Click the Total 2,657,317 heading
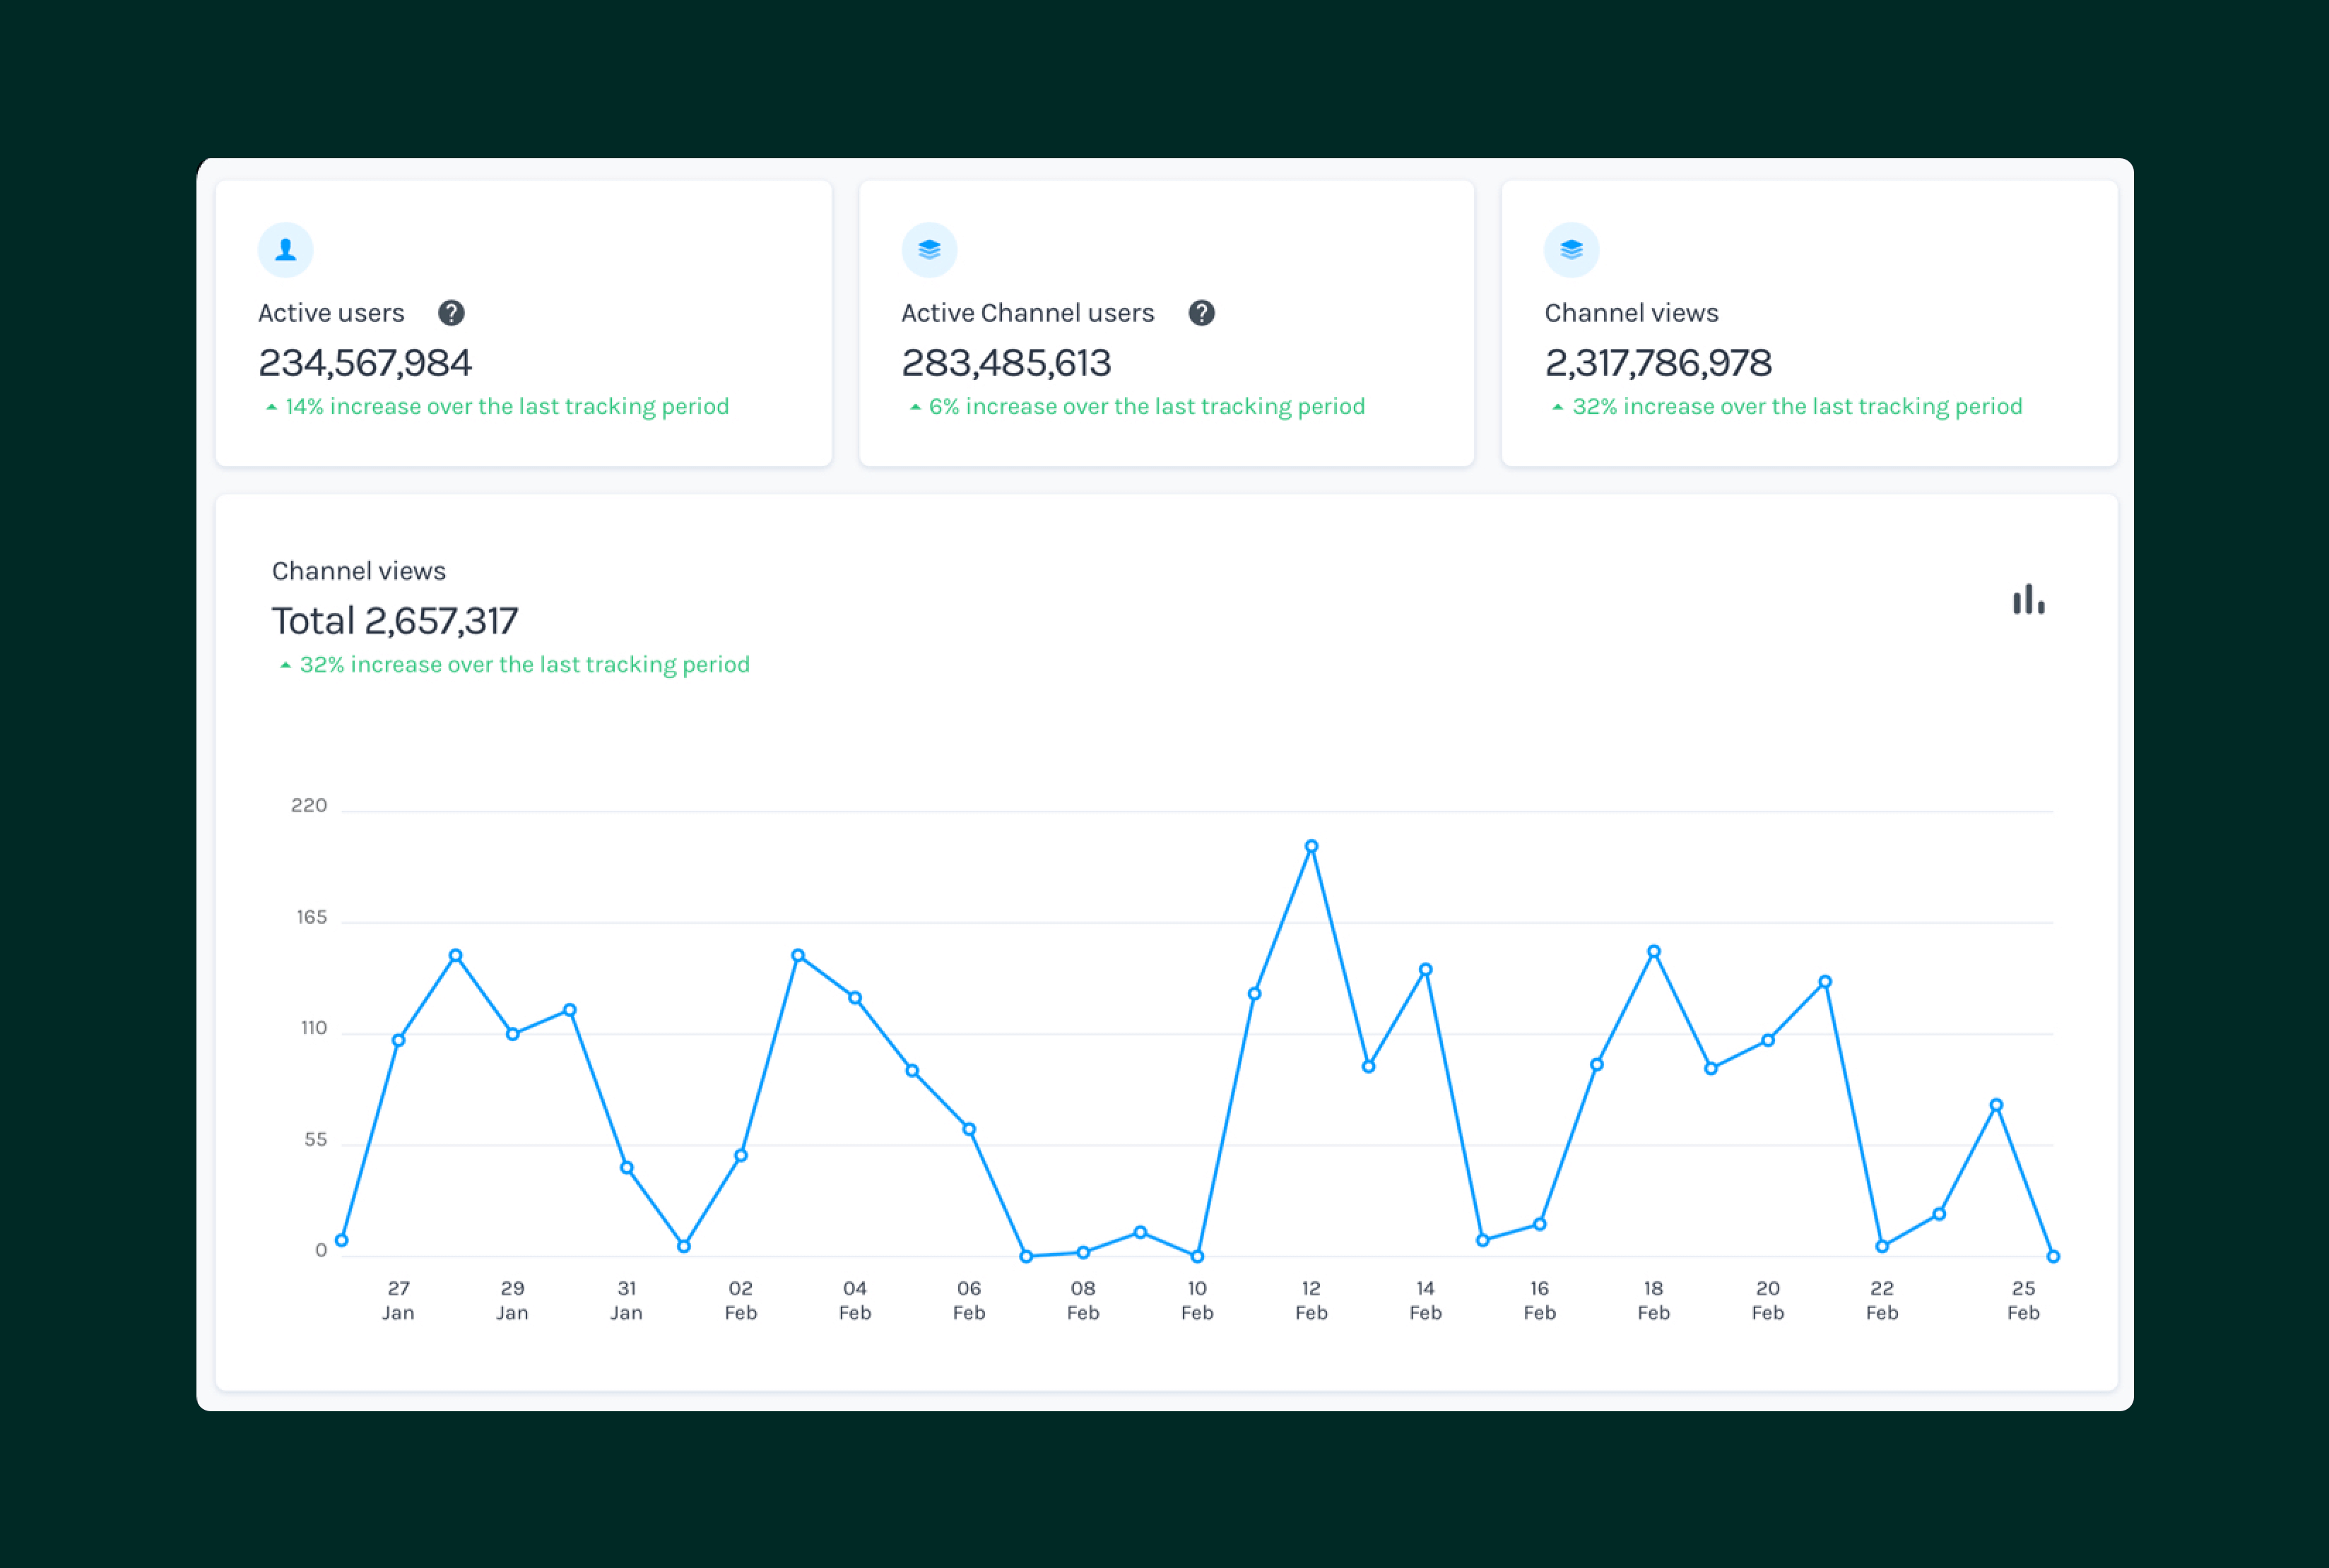This screenshot has height=1568, width=2329. (394, 620)
